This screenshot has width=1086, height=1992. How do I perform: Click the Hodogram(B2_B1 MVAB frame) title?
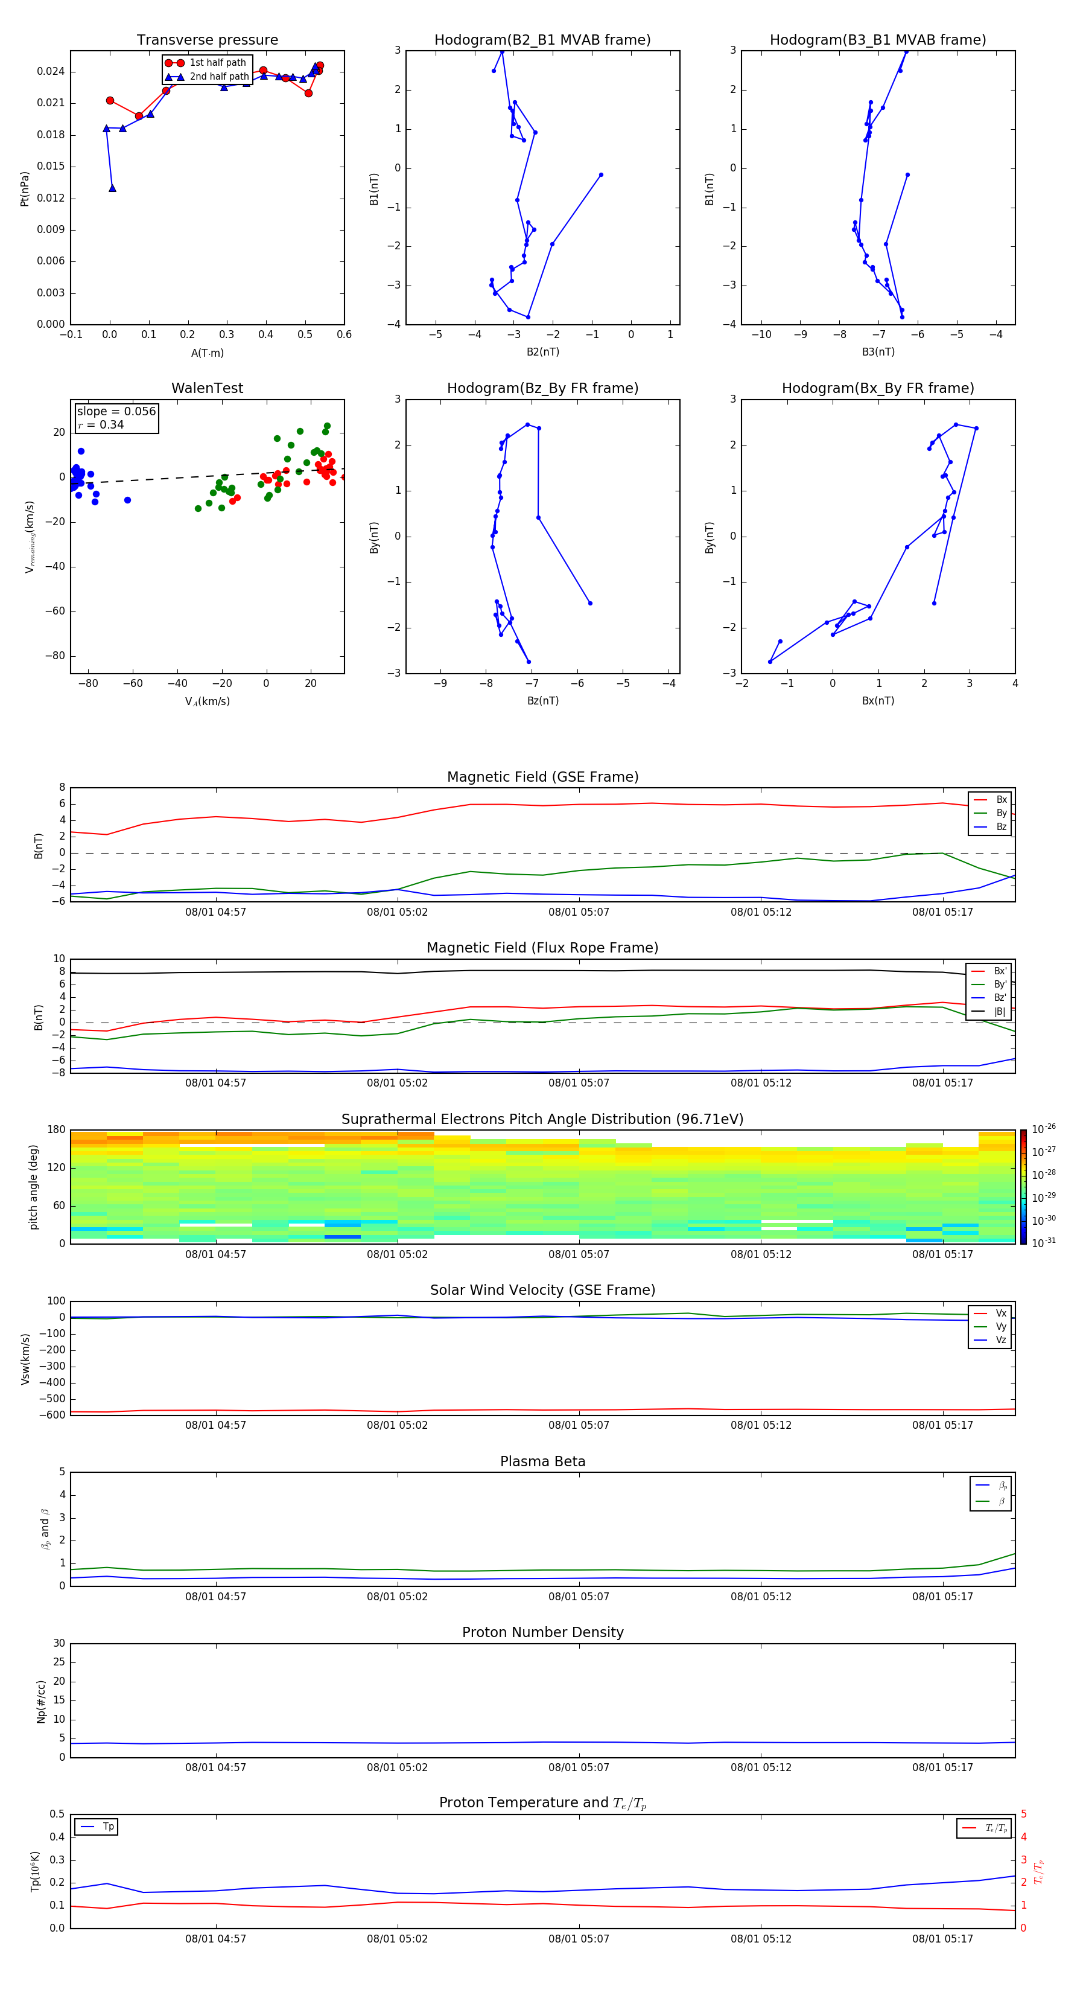click(x=542, y=39)
